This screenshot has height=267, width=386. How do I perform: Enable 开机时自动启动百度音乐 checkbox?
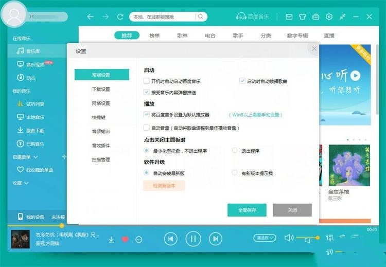pos(147,81)
